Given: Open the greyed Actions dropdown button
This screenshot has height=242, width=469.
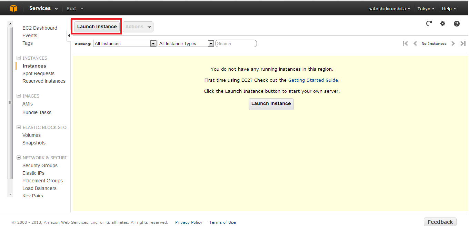Looking at the screenshot, I should tap(138, 27).
